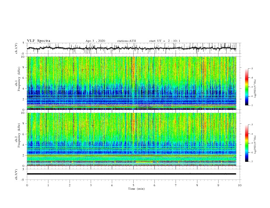Click the '-4' tick on lower colorbar
This screenshot has height=208, width=270.
(x=252, y=134)
